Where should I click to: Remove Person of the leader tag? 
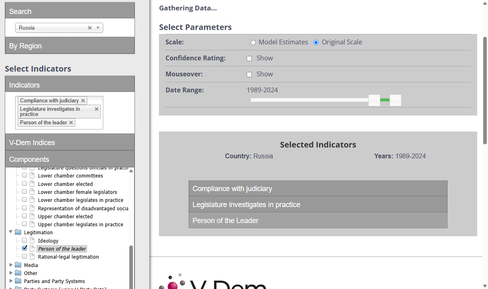[x=71, y=123]
